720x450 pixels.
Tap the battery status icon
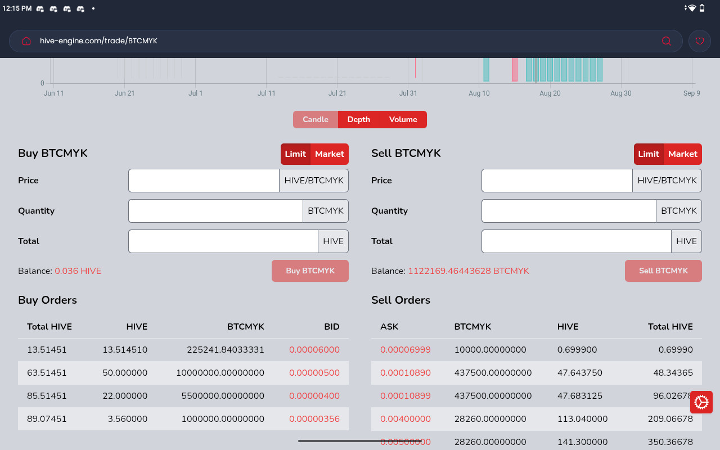click(702, 8)
